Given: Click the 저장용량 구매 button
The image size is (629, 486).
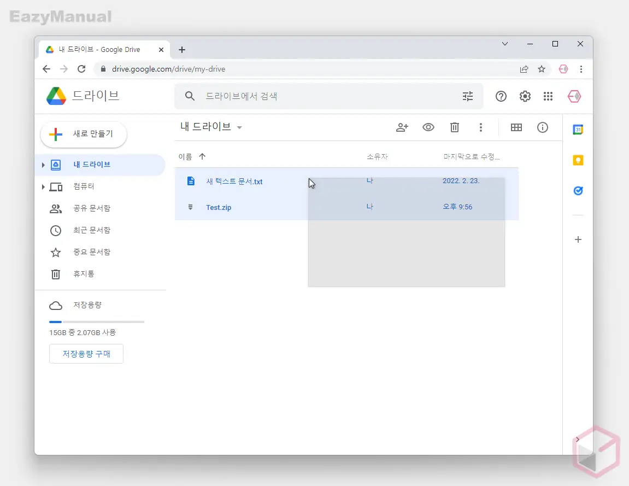Looking at the screenshot, I should (86, 354).
